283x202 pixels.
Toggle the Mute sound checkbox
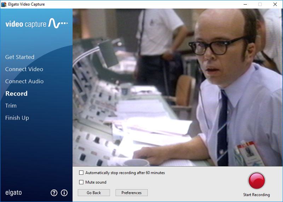pos(81,182)
